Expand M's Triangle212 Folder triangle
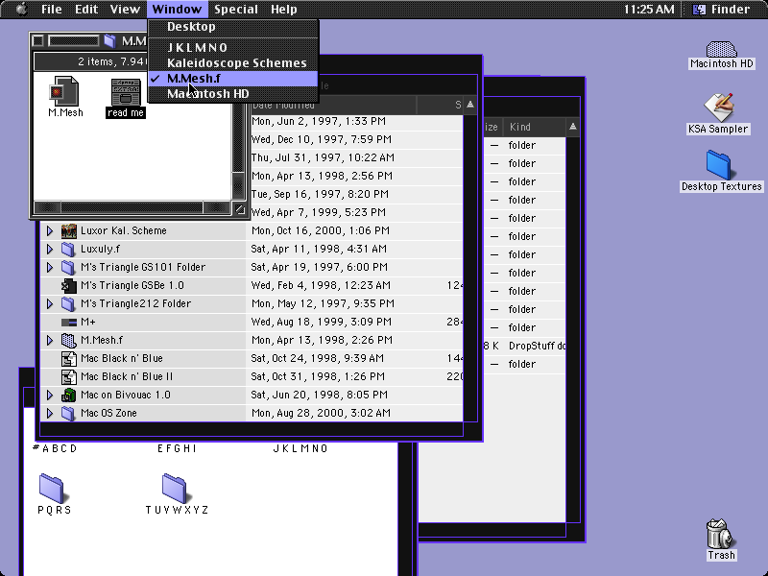This screenshot has width=768, height=576. (50, 303)
